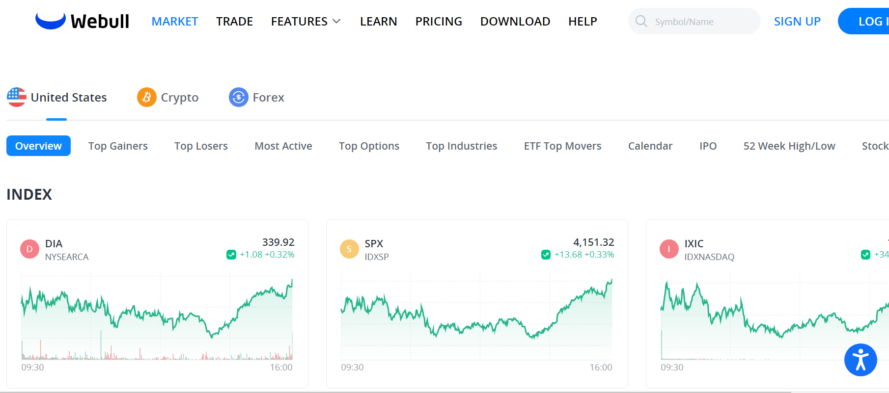Image resolution: width=889 pixels, height=393 pixels.
Task: Click the IXIC round I icon
Action: [669, 249]
